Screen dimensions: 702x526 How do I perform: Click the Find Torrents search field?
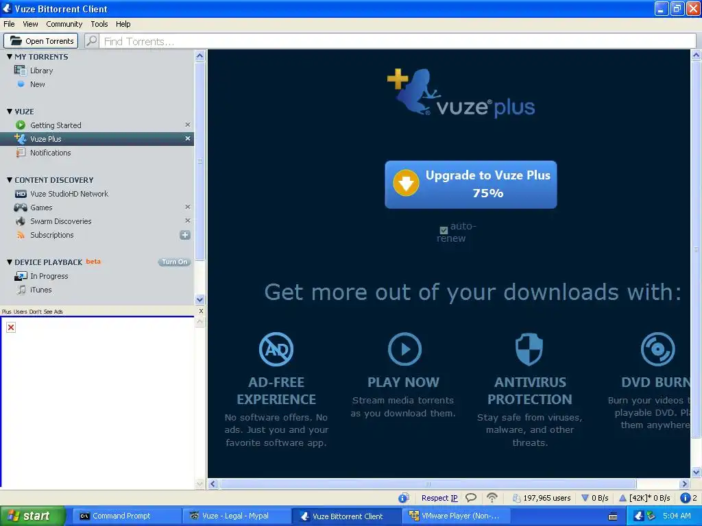tap(397, 41)
